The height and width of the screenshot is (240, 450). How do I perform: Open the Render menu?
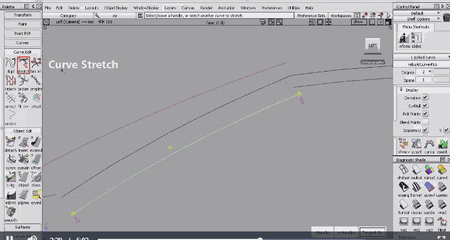206,8
